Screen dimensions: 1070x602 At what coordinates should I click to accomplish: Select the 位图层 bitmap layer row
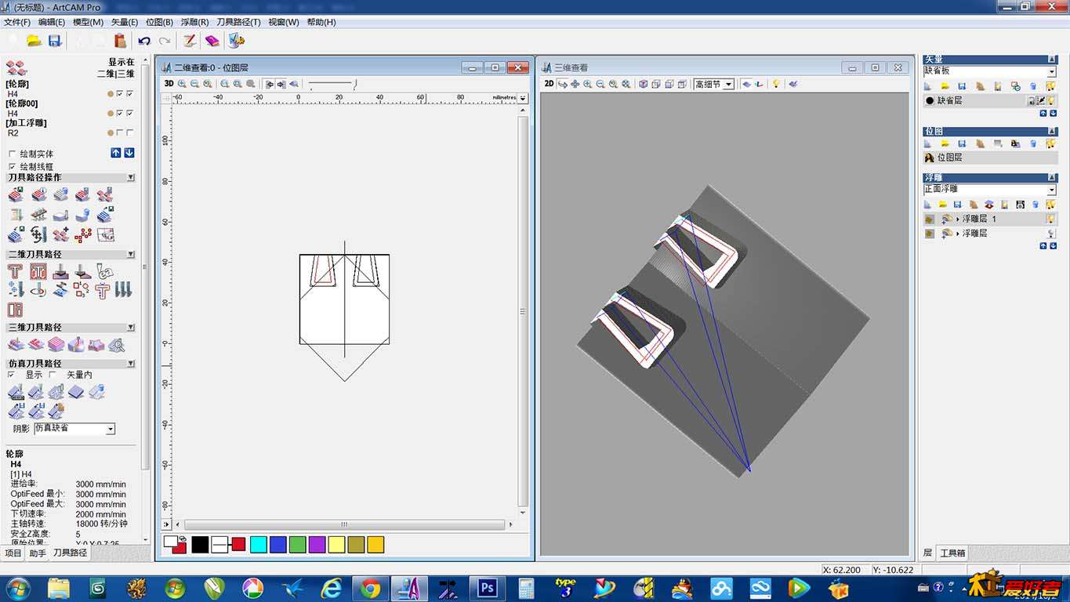coord(989,158)
